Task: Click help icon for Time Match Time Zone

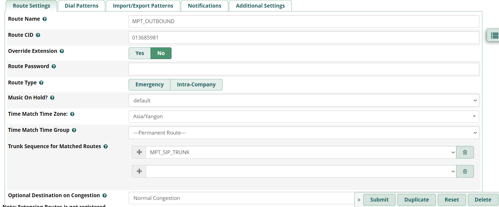Action: [x=72, y=114]
